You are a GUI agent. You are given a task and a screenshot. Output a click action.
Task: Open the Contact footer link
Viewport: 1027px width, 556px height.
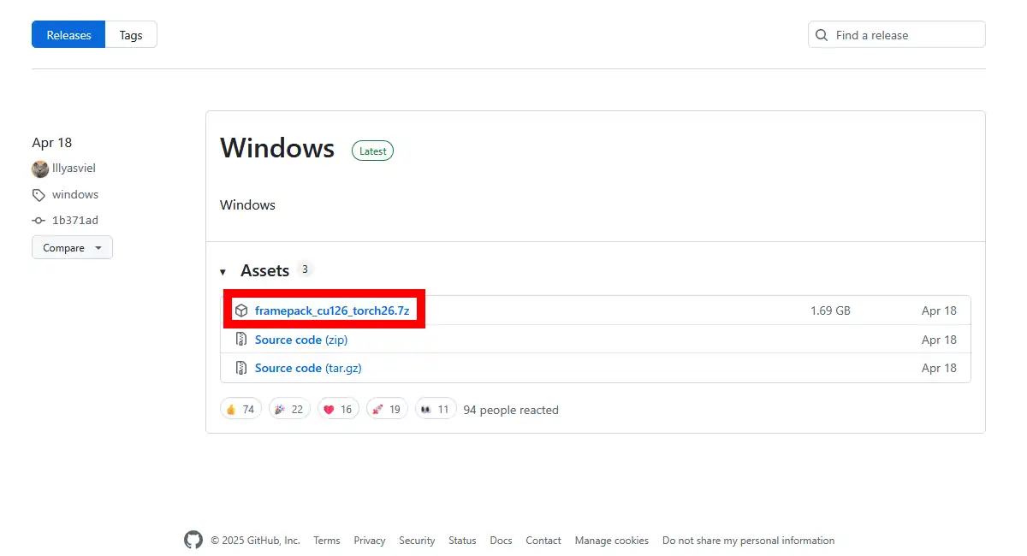tap(543, 541)
